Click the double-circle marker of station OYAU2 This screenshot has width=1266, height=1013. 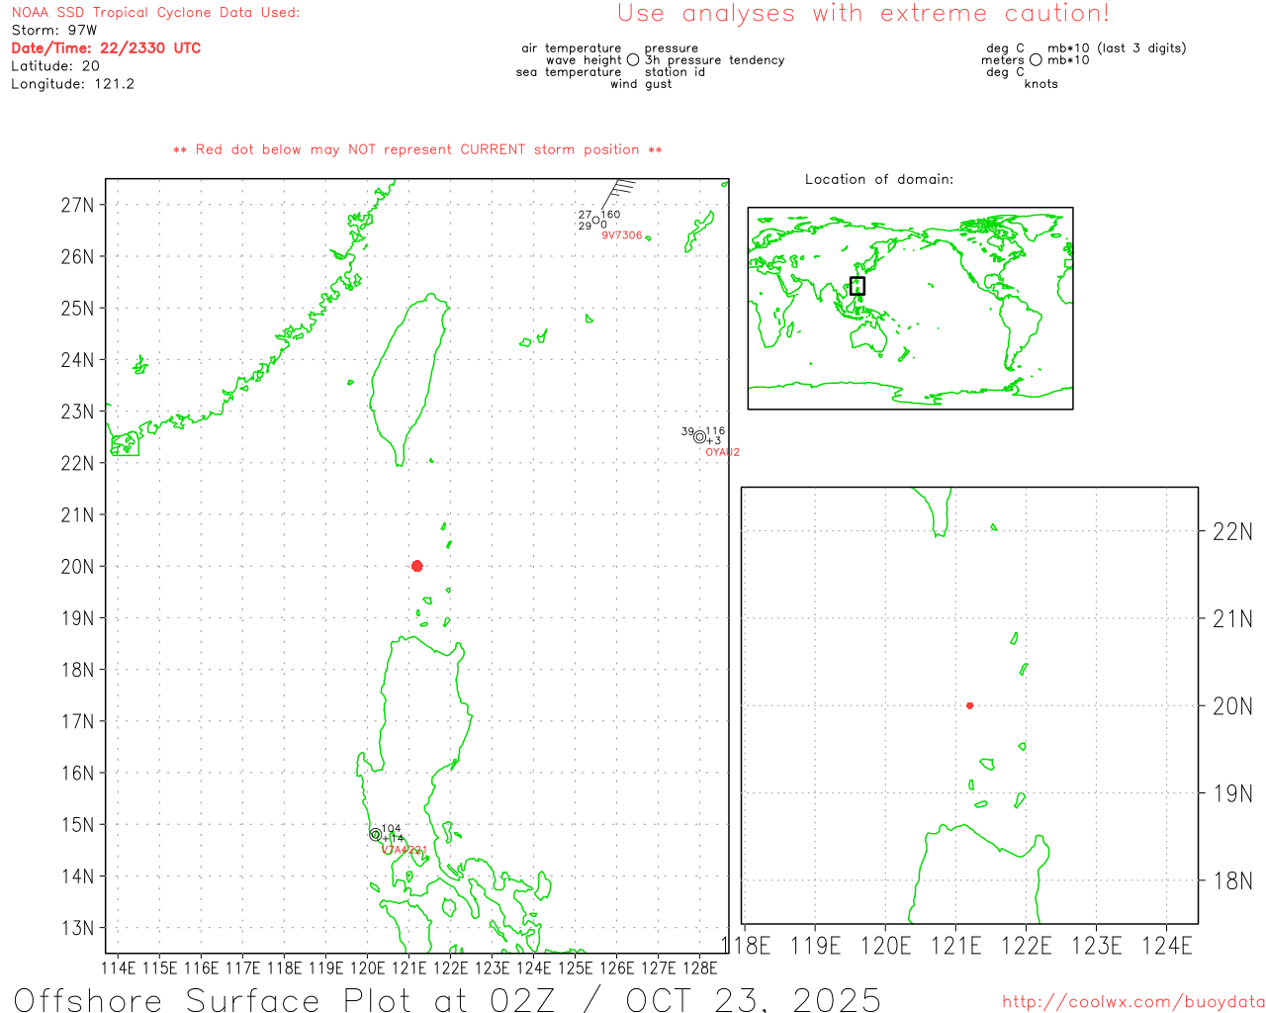(699, 437)
